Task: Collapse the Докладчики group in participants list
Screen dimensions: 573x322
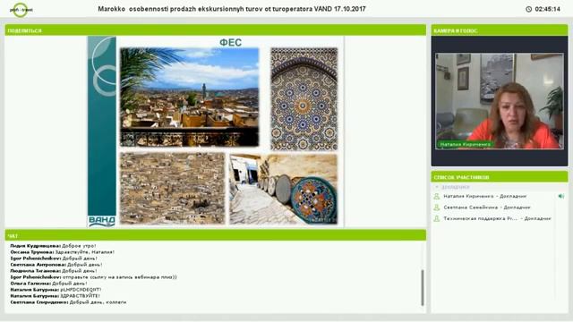Action: tap(437, 187)
